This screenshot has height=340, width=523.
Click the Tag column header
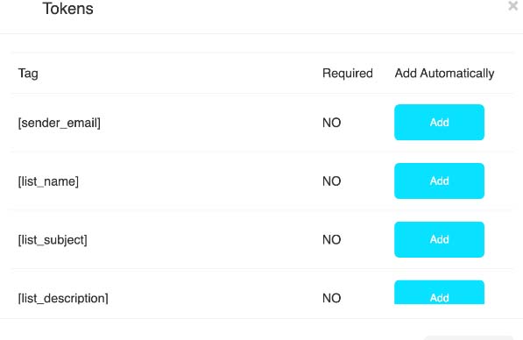point(28,74)
